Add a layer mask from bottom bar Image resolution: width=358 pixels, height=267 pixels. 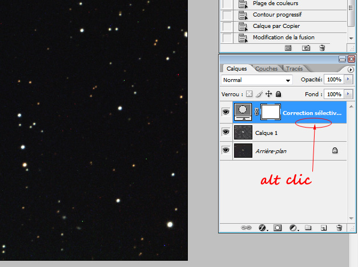tap(277, 228)
